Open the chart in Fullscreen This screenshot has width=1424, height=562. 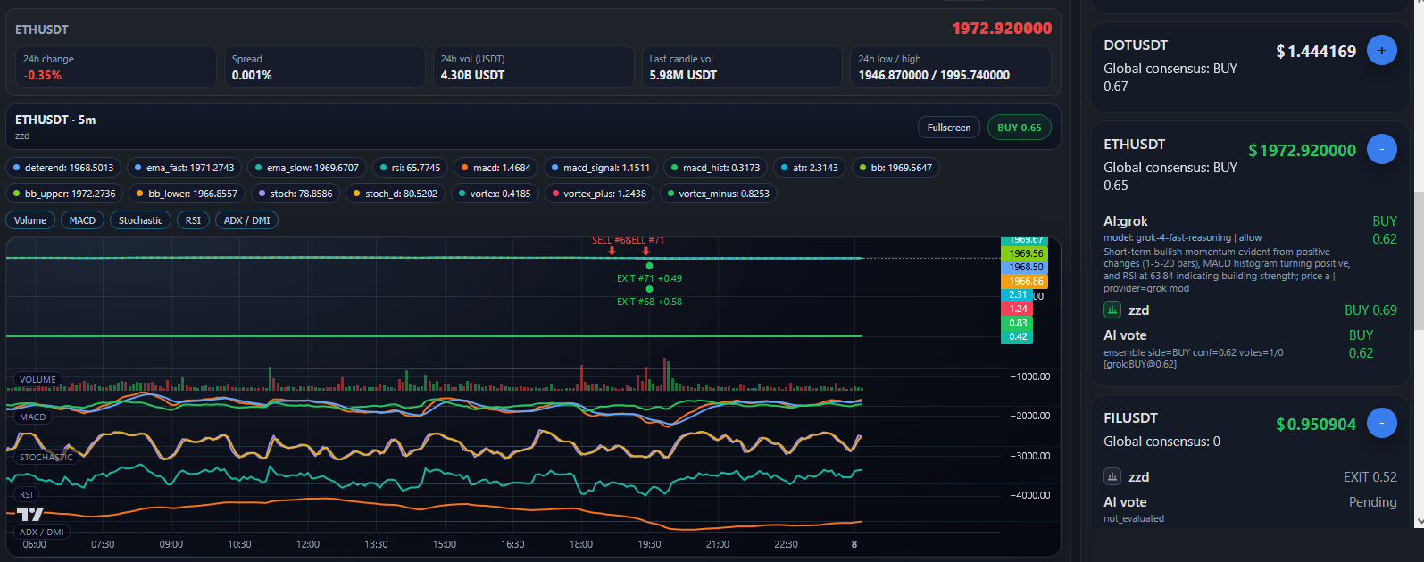pos(948,128)
